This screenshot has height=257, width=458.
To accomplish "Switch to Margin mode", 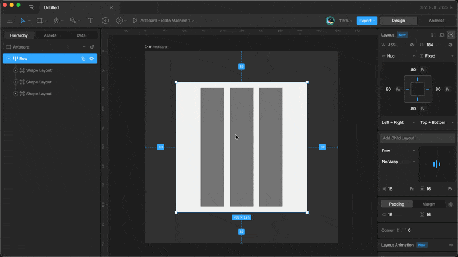I will [428, 204].
